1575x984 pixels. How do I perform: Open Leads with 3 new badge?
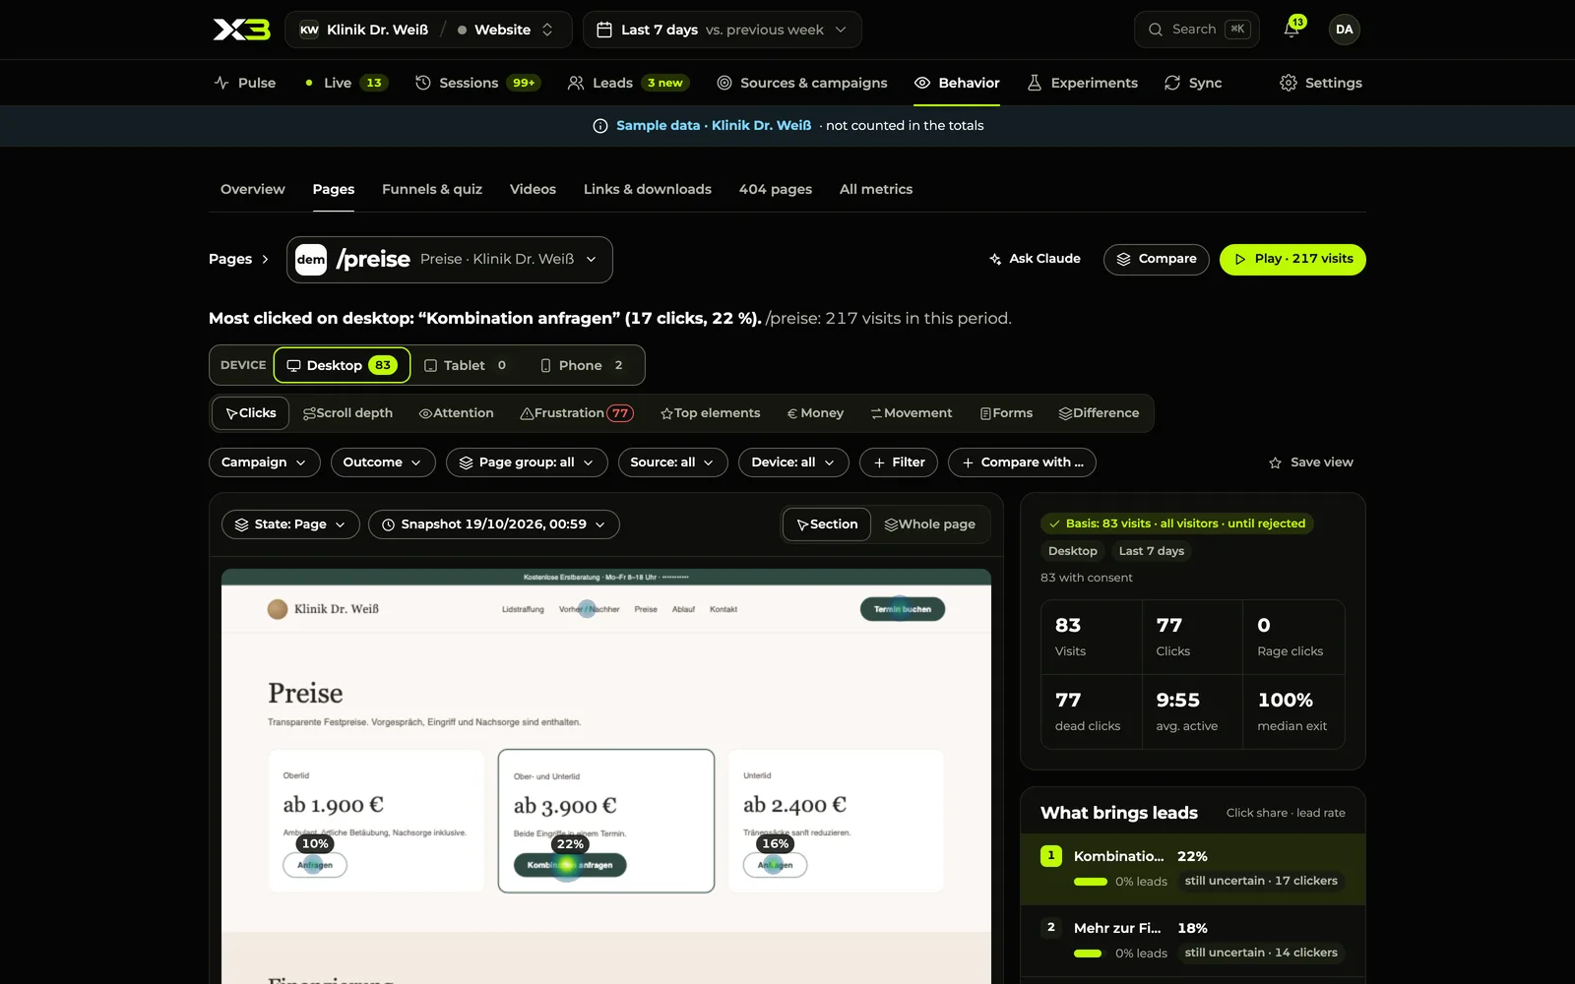click(628, 83)
